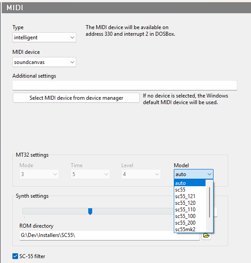Select auto in the Model list
This screenshot has height=263, width=251.
coord(190,183)
